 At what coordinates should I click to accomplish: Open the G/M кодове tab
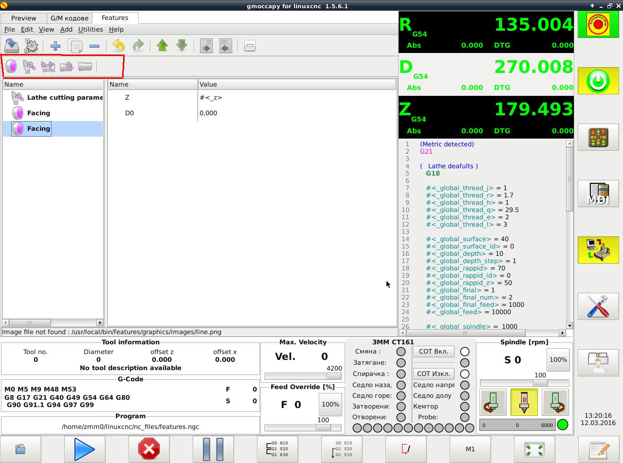69,18
